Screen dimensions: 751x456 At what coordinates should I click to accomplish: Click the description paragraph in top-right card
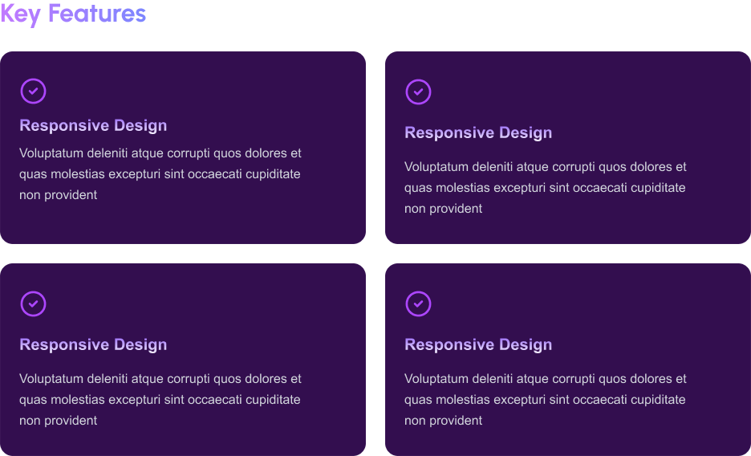click(x=546, y=188)
